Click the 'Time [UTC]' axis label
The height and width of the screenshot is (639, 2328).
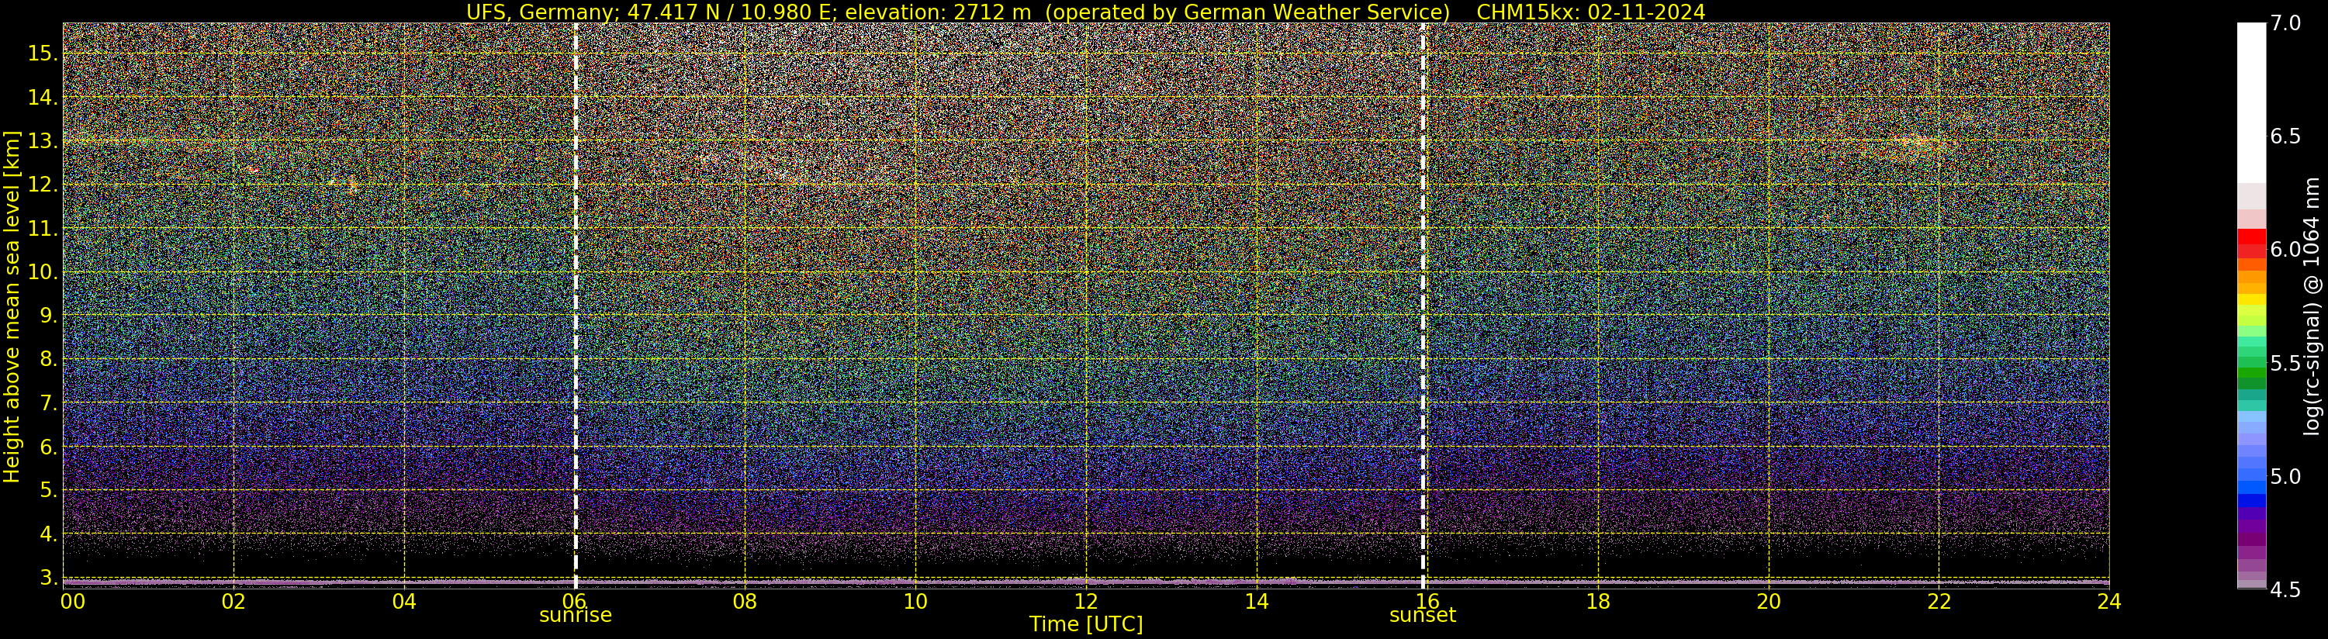[x=1086, y=624]
